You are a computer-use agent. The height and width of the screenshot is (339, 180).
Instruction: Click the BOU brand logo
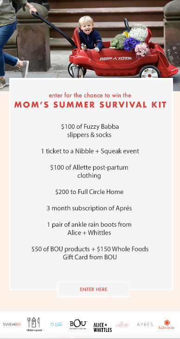tap(78, 325)
